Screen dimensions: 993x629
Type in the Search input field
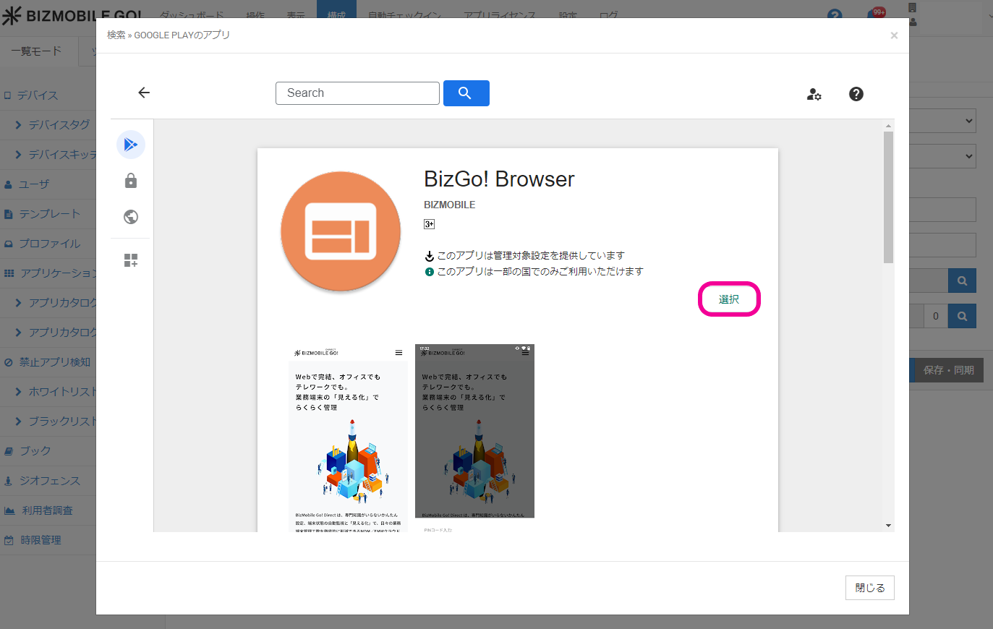(x=357, y=93)
